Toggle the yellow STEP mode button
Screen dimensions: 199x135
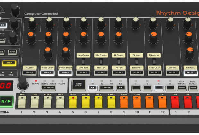click(x=9, y=63)
